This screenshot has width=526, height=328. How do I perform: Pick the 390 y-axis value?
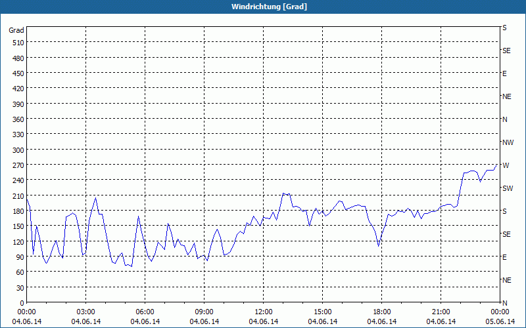(x=18, y=104)
